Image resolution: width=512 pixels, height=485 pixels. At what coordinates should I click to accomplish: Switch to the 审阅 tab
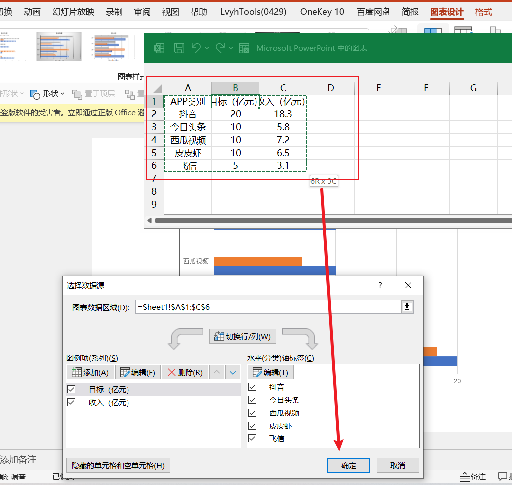pos(142,12)
